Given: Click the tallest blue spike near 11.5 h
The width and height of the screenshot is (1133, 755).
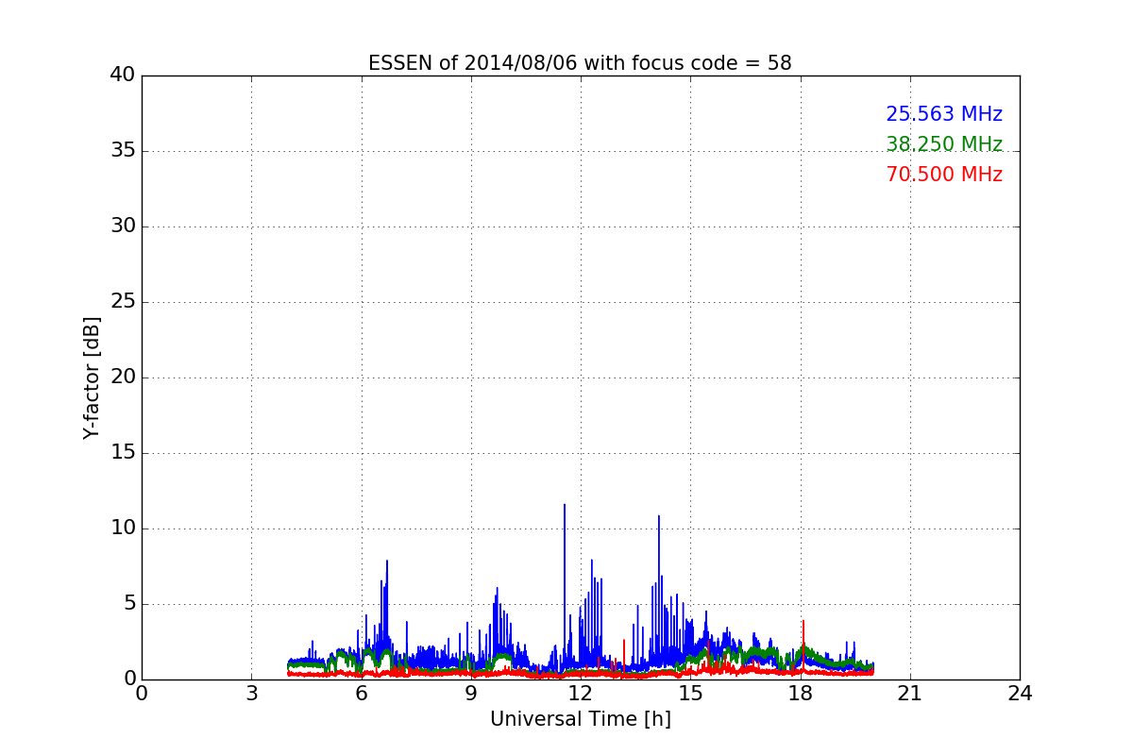Looking at the screenshot, I should coord(565,506).
